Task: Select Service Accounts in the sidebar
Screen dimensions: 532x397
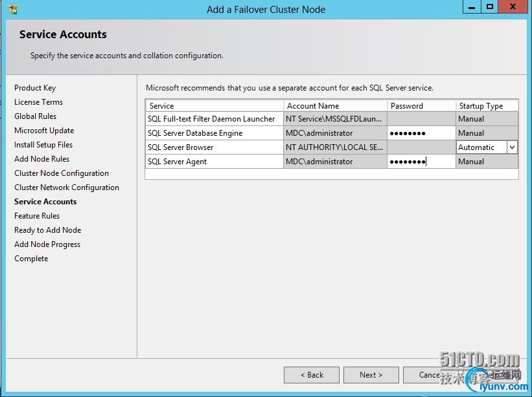Action: [45, 202]
